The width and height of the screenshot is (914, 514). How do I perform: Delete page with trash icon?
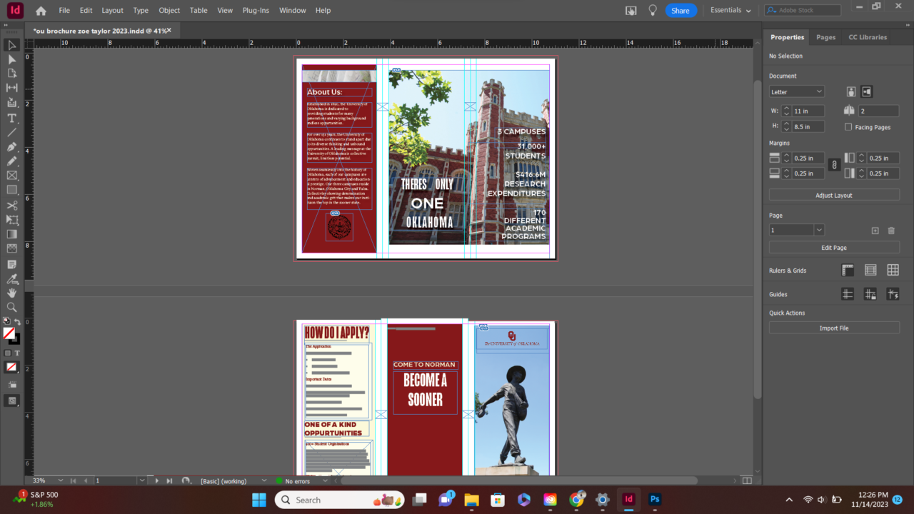coord(891,231)
